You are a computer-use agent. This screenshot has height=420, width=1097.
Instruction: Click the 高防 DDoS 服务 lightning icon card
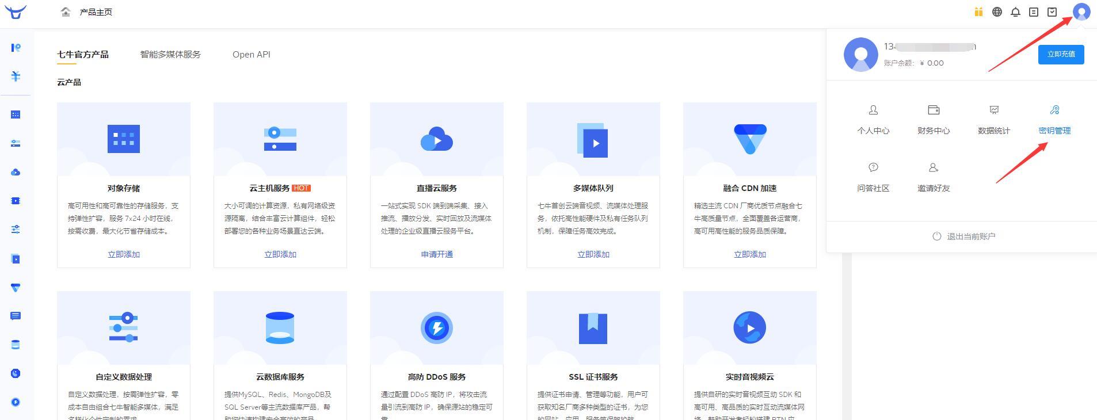click(437, 328)
